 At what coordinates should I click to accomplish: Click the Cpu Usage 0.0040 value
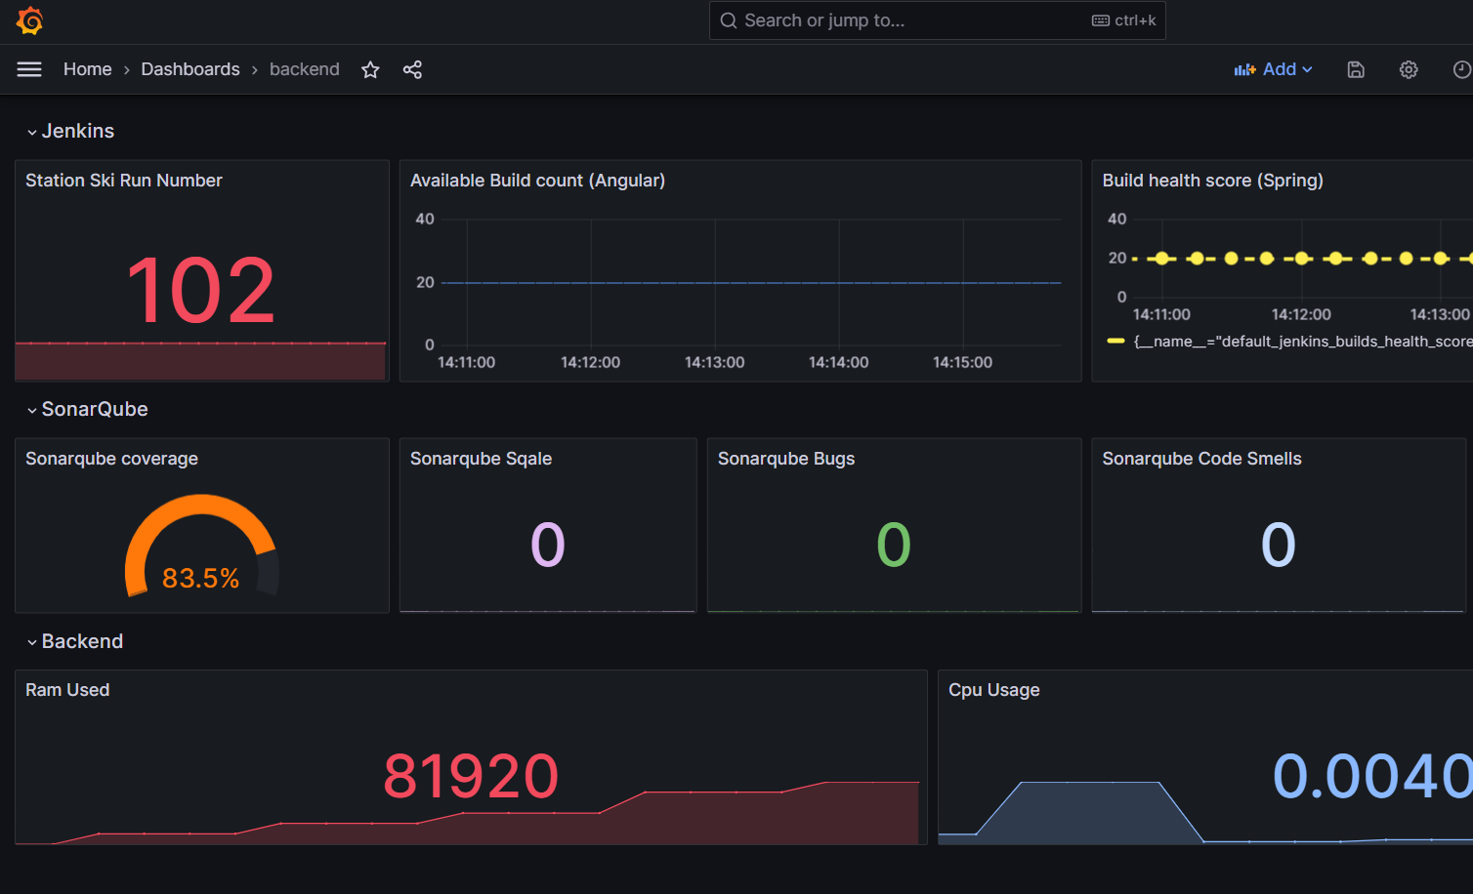pyautogui.click(x=1372, y=776)
